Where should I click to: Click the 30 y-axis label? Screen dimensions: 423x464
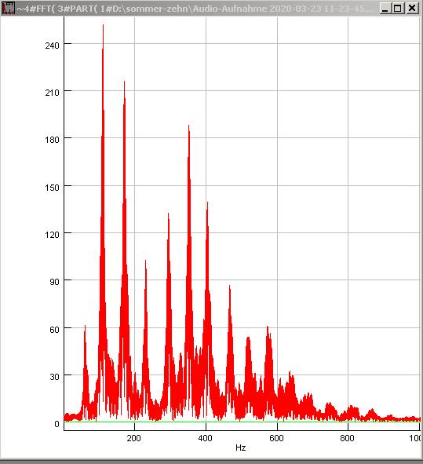55,377
